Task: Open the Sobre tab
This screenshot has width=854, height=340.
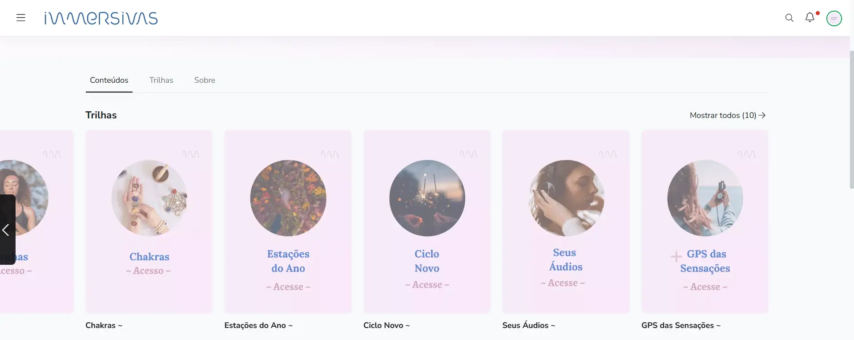Action: coord(205,80)
